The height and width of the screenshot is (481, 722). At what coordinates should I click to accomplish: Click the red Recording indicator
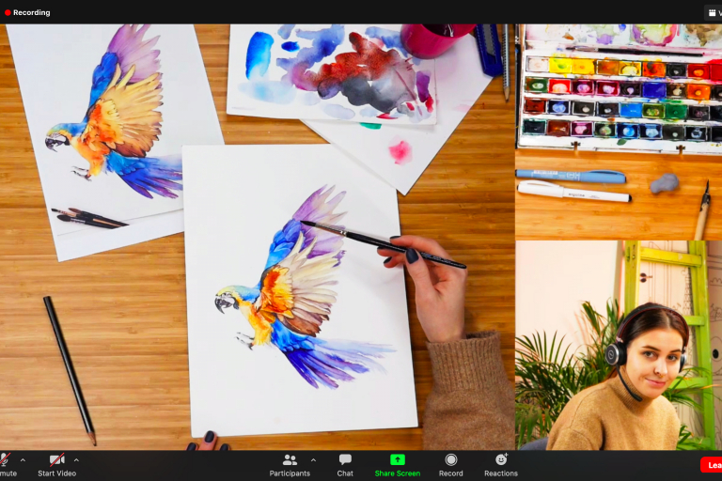[x=27, y=12]
